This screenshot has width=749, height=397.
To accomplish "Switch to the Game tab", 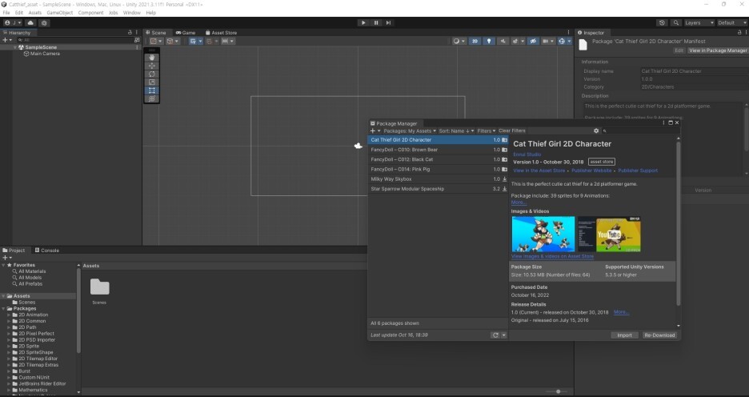I will tap(186, 33).
